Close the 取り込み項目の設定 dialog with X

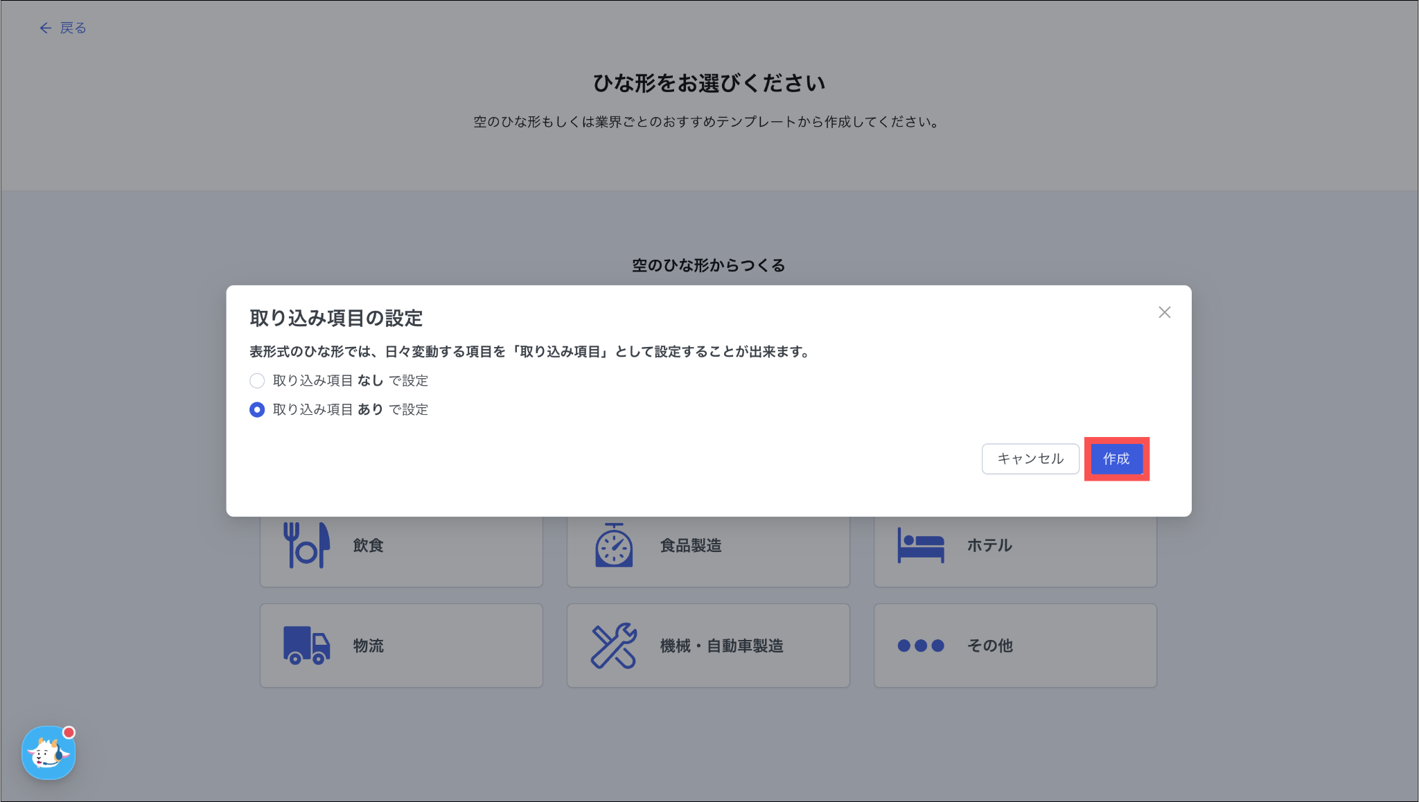(1165, 312)
